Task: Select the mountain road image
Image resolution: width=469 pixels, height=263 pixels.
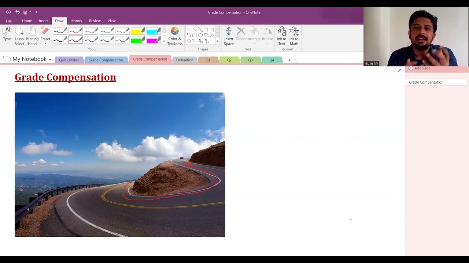Action: (x=120, y=165)
